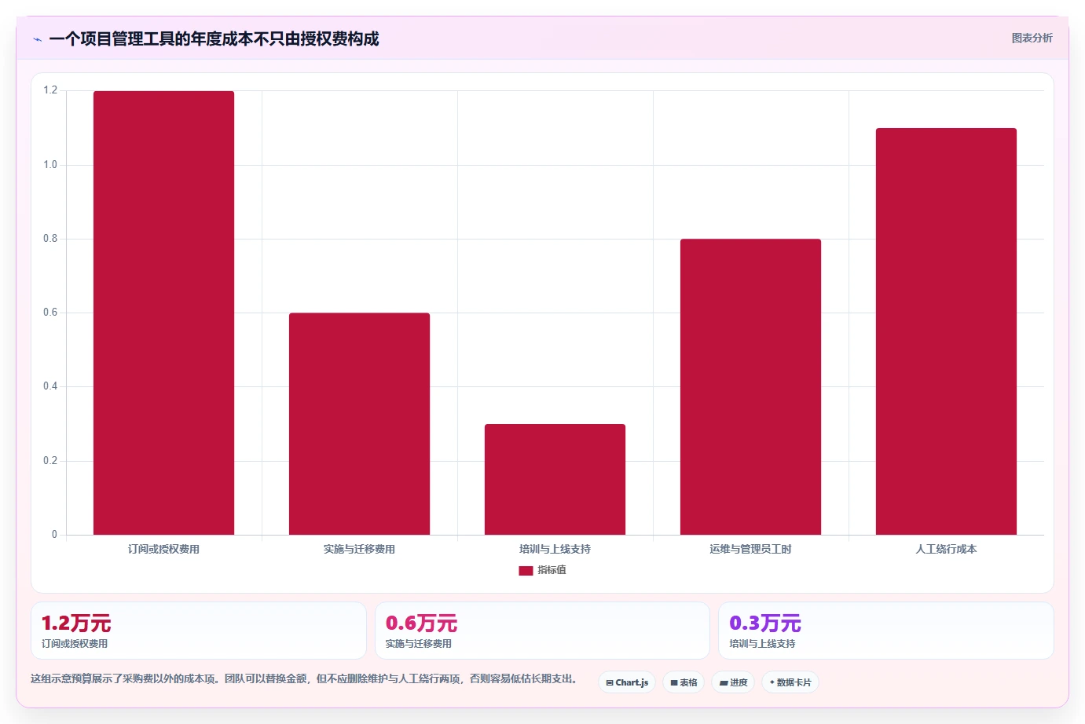Click the y-axis value 0.8
Viewport: 1085px width, 724px height.
pyautogui.click(x=50, y=239)
